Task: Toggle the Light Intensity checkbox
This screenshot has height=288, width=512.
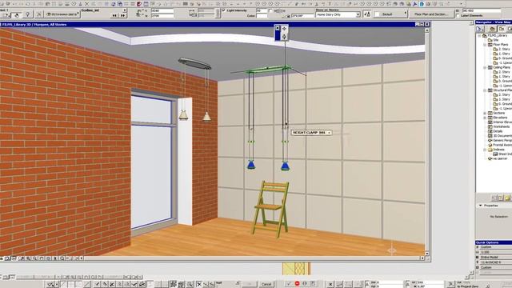Action: pyautogui.click(x=224, y=10)
